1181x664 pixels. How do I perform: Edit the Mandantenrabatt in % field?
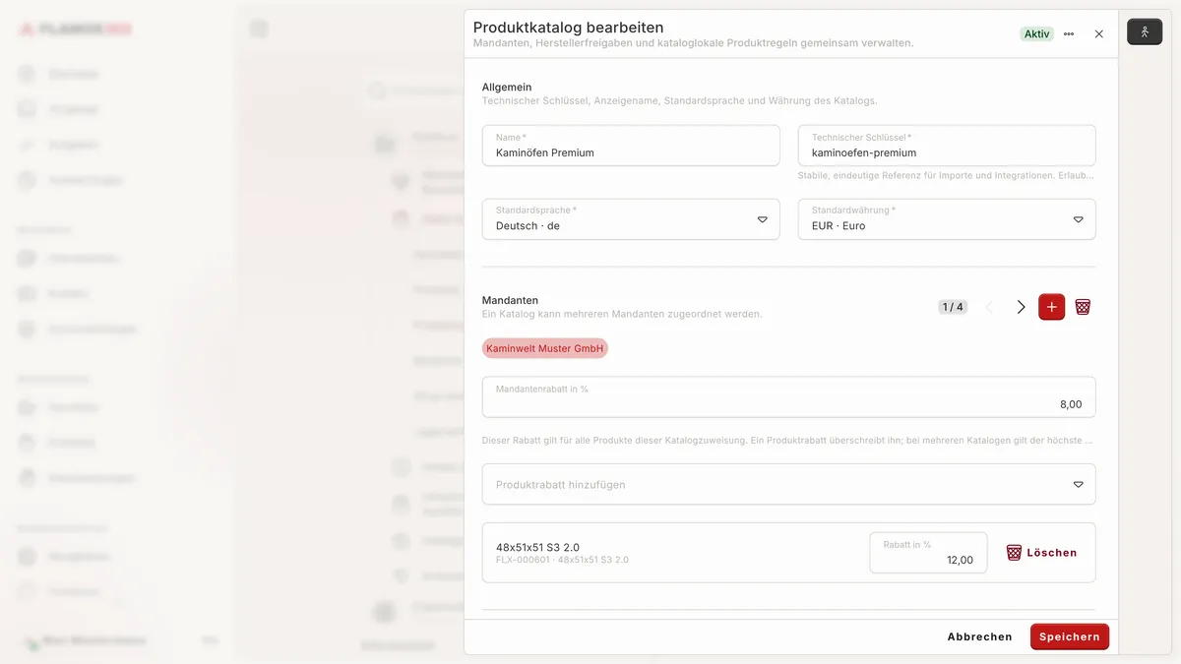[x=788, y=396]
